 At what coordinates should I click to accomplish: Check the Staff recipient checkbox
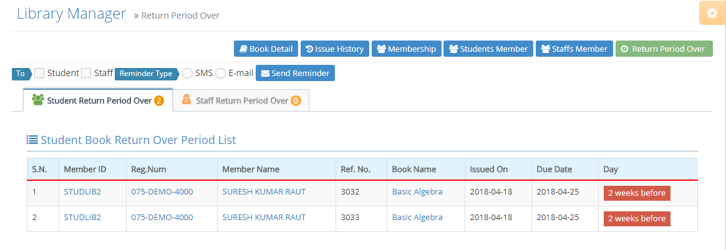pyautogui.click(x=86, y=73)
